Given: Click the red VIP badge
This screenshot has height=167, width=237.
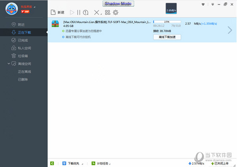Looking at the screenshot, I should click(x=25, y=11).
